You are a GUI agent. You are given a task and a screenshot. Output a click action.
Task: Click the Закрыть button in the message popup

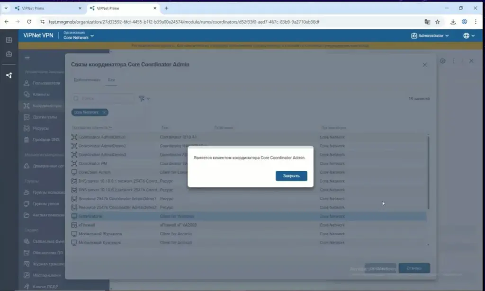coord(291,176)
